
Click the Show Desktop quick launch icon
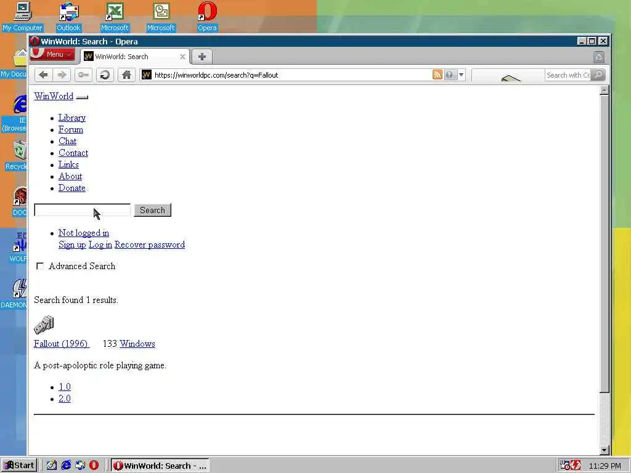51,466
